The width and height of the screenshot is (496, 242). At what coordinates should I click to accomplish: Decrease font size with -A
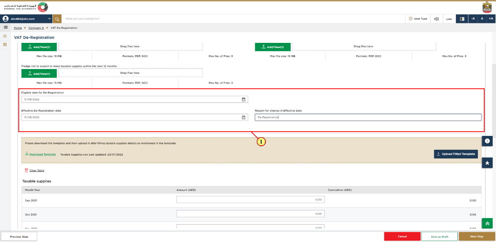pyautogui.click(x=473, y=19)
